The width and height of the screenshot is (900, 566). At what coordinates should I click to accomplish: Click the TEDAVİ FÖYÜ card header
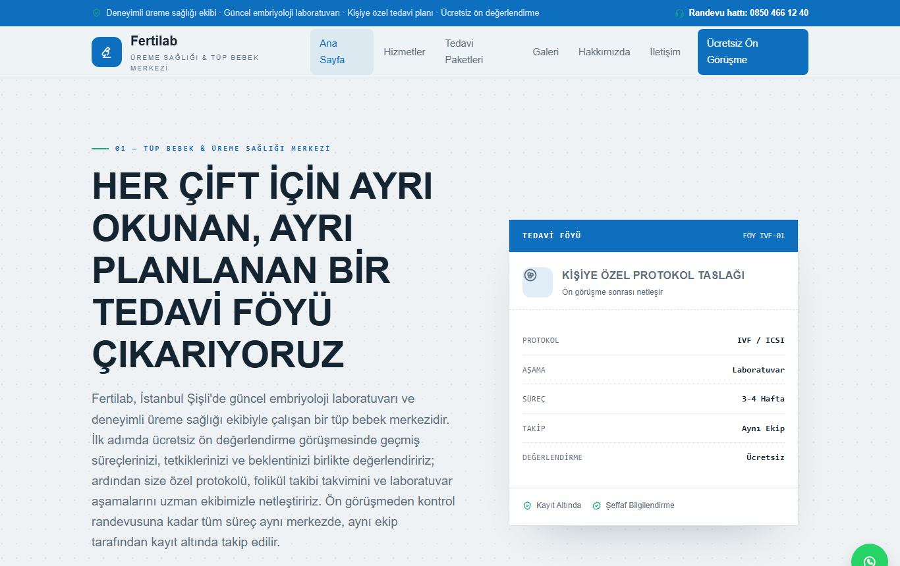point(653,236)
